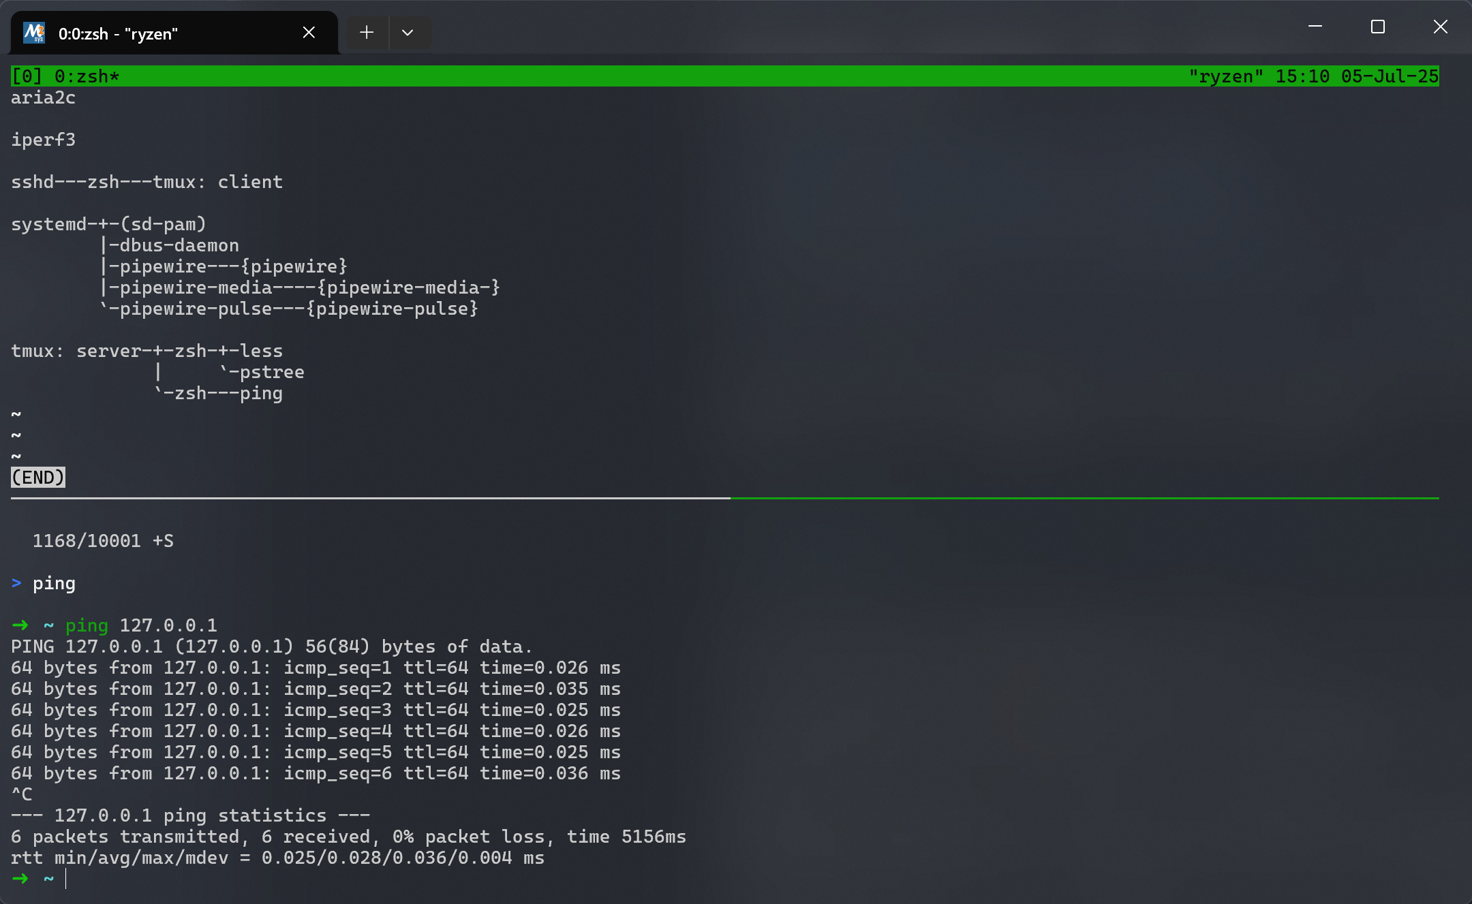Click the 'ping 127.0.0.1' command line
The width and height of the screenshot is (1472, 904).
[x=141, y=625]
